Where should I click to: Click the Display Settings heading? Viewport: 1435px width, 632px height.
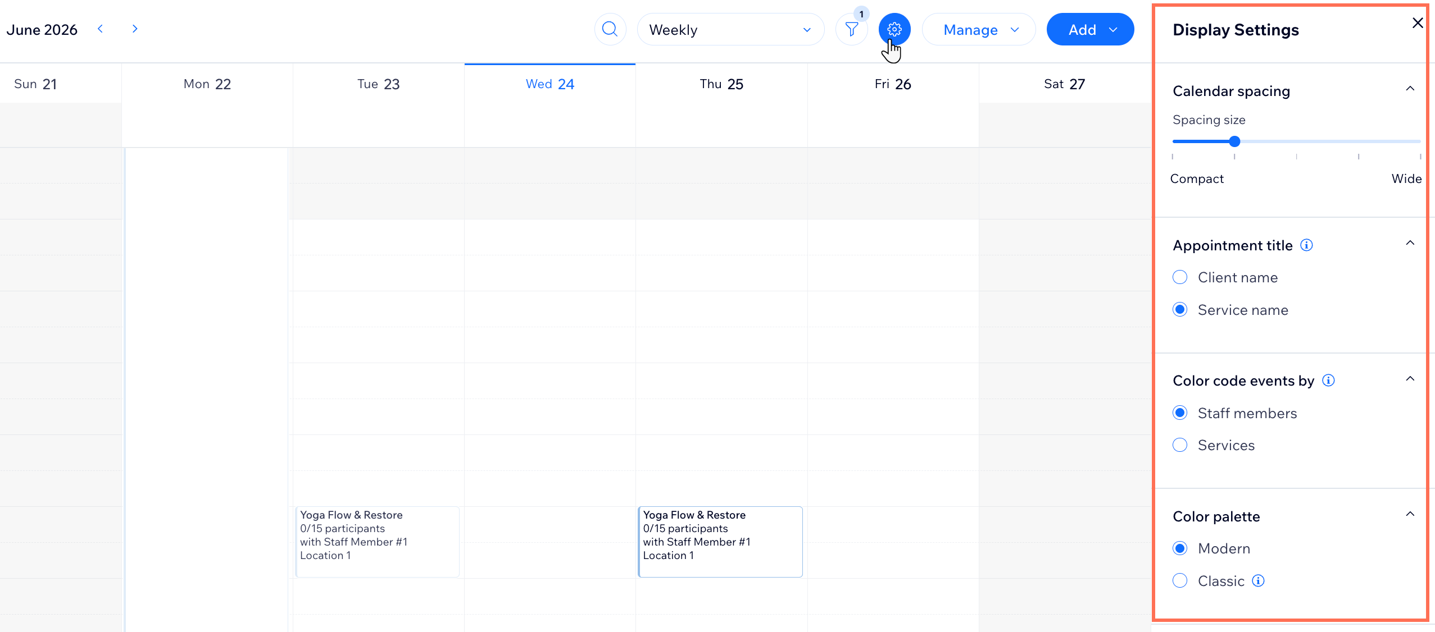pyautogui.click(x=1236, y=30)
